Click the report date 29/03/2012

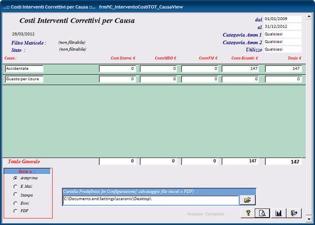(23, 34)
